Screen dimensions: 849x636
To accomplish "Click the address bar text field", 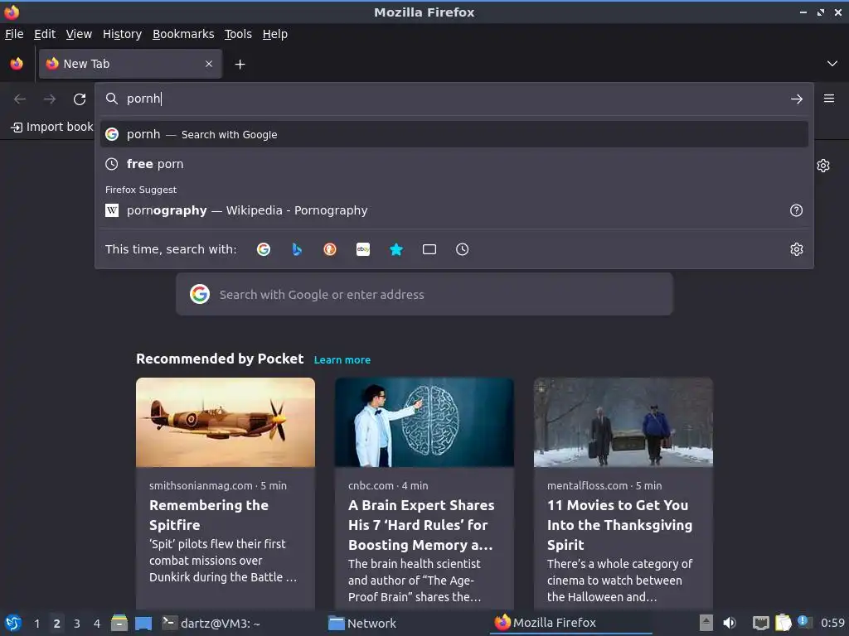I will tap(454, 99).
